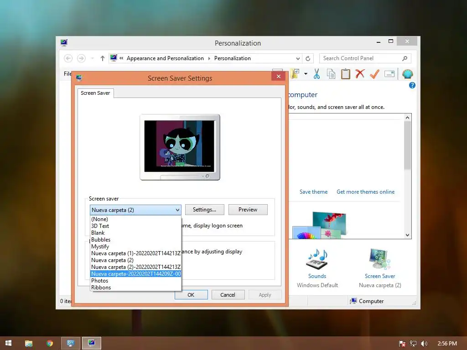Click the themes list scroll down arrow
The height and width of the screenshot is (350, 467).
pos(407,235)
